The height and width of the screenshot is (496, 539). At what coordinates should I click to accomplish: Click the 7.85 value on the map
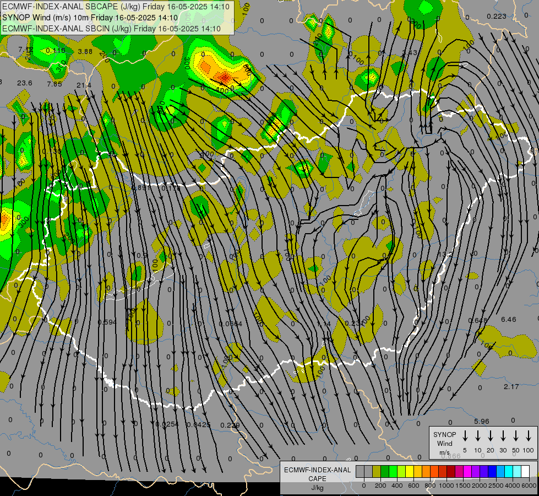click(55, 84)
